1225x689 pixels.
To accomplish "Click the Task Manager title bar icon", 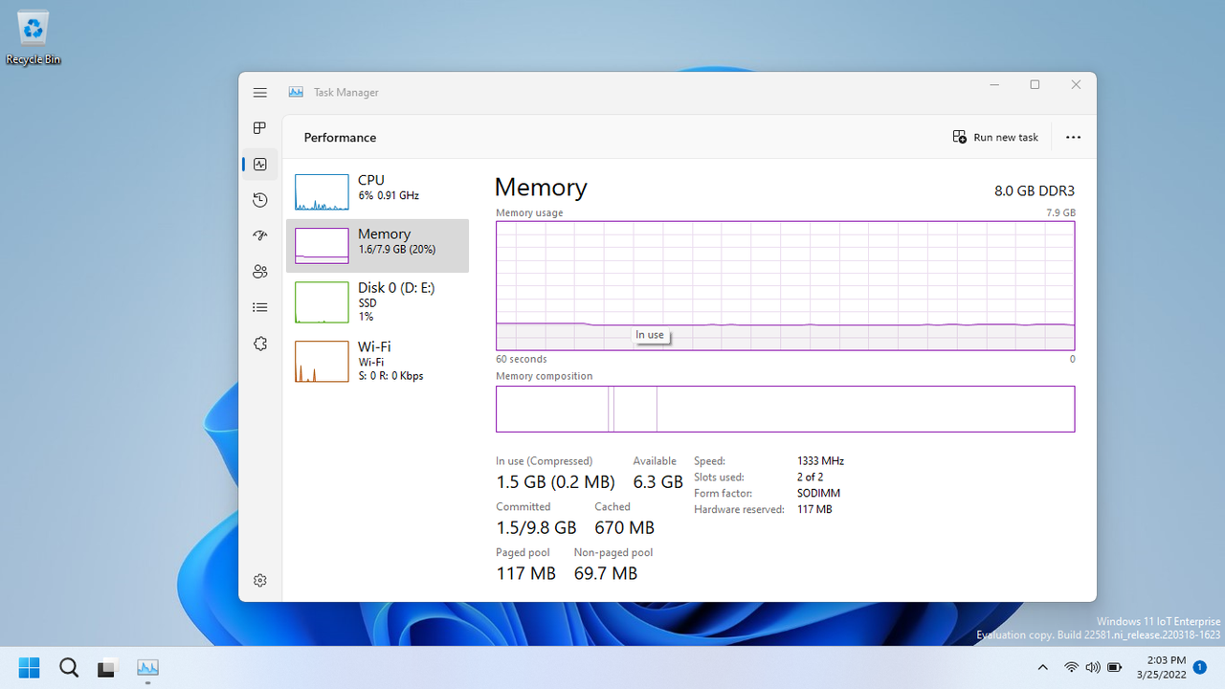I will (296, 93).
